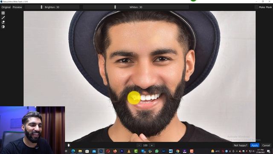Viewport: 273px width, 154px height.
Task: Click the Whiten: 30 slider handle
Action: (x=115, y=7)
